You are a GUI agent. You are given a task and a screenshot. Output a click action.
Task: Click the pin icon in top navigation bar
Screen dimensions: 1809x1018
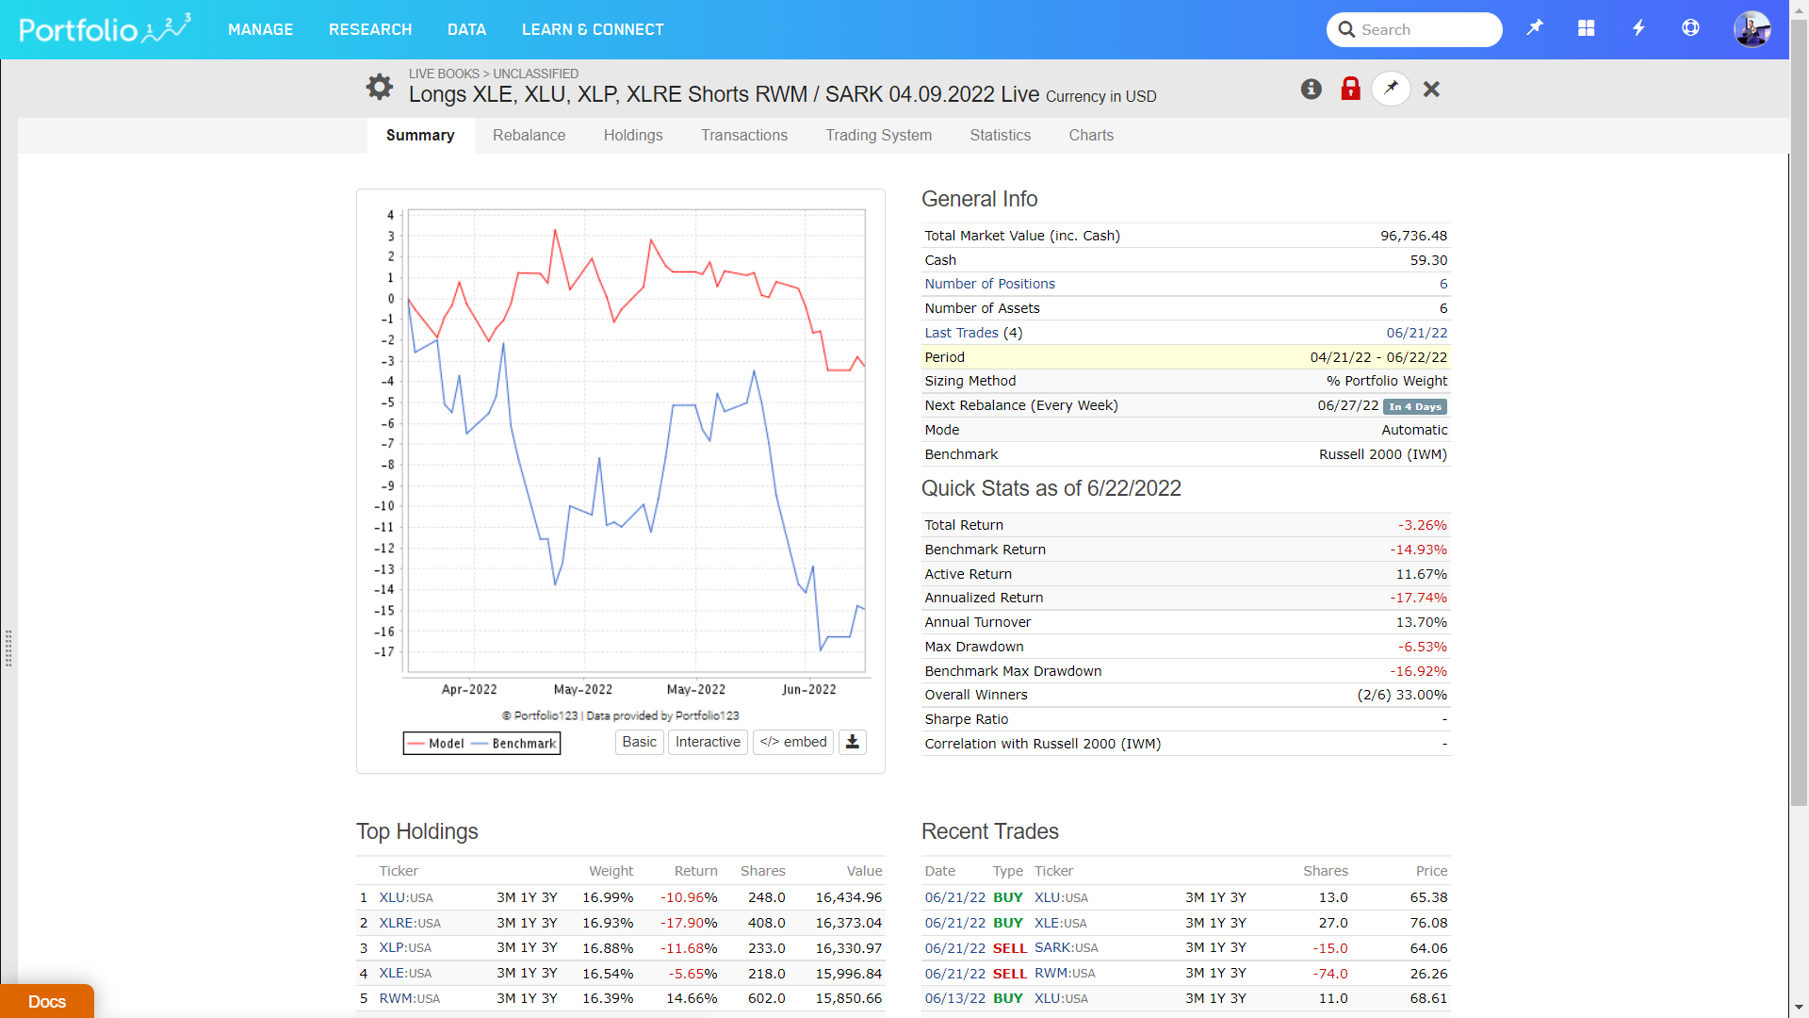pyautogui.click(x=1535, y=28)
